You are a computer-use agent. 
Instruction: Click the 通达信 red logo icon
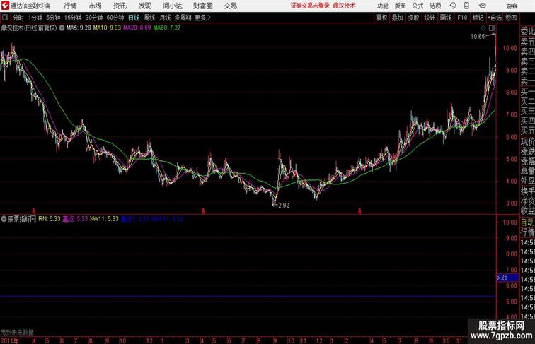click(5, 6)
